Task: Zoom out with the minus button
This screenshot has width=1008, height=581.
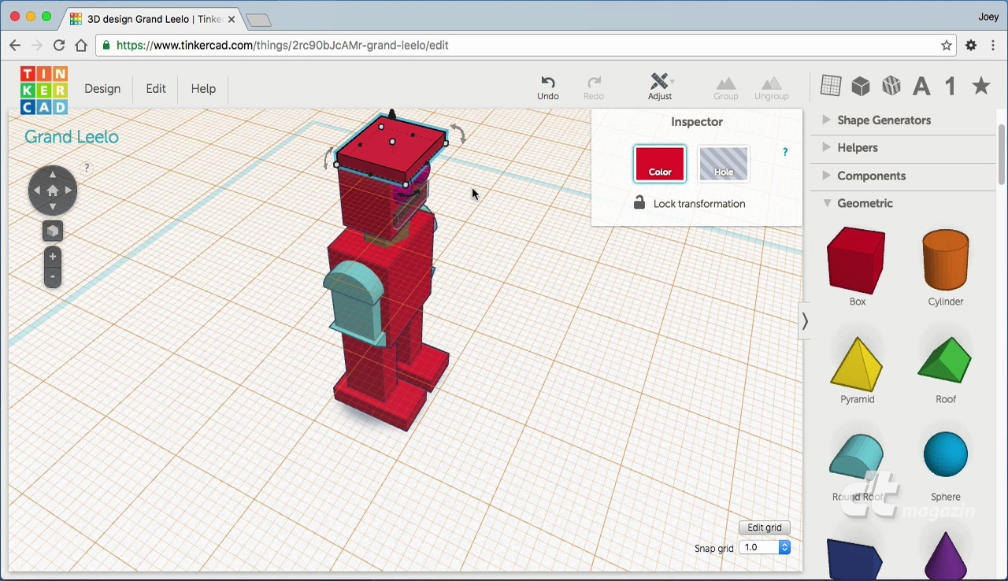Action: pyautogui.click(x=53, y=276)
